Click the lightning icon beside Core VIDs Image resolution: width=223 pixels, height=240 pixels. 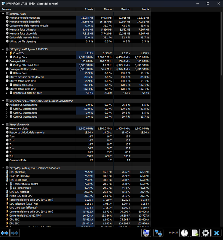pos(11,53)
